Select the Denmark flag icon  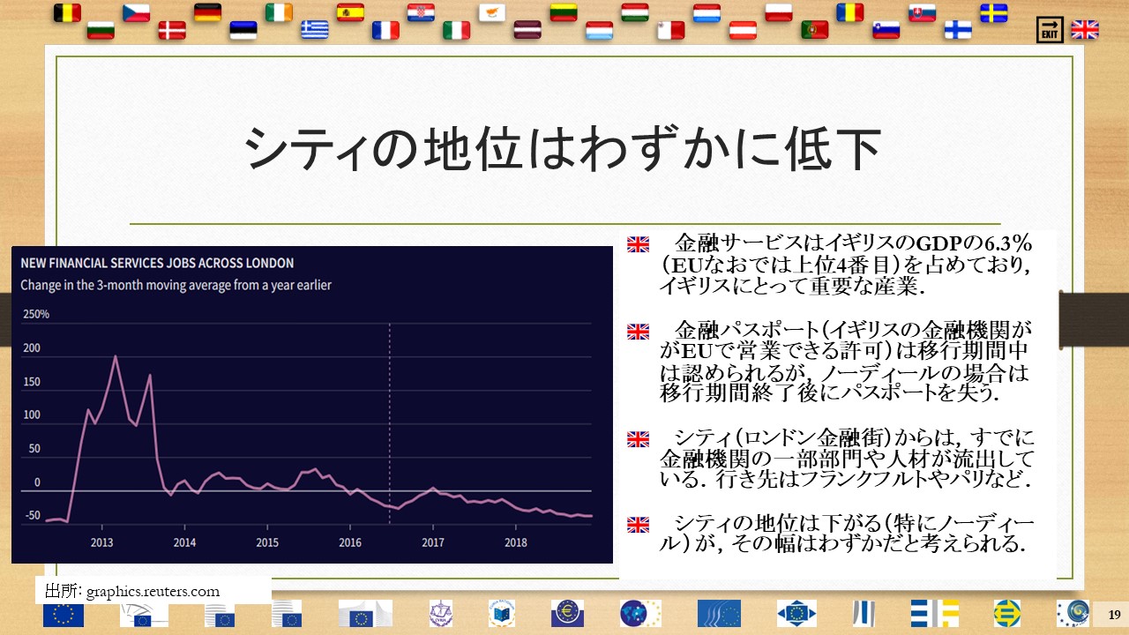[172, 31]
